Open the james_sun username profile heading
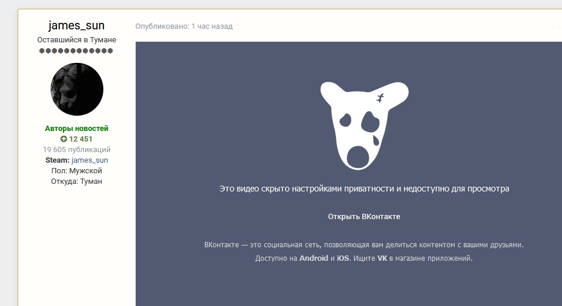 [x=76, y=25]
